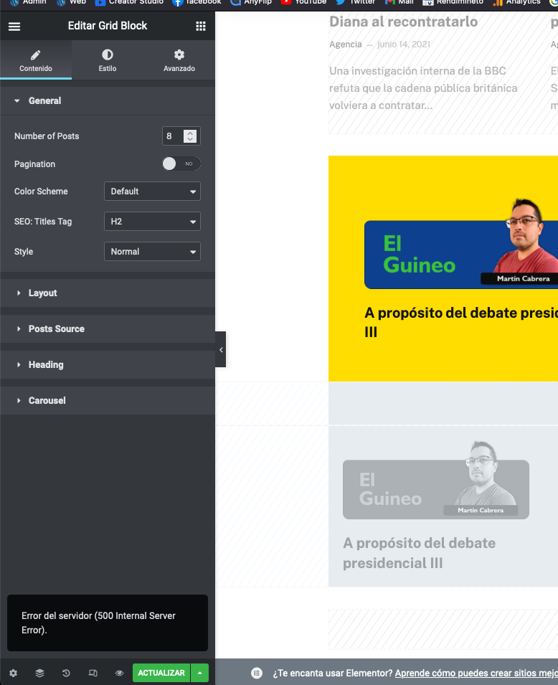
Task: Open the widgets grid panel
Action: pyautogui.click(x=201, y=27)
